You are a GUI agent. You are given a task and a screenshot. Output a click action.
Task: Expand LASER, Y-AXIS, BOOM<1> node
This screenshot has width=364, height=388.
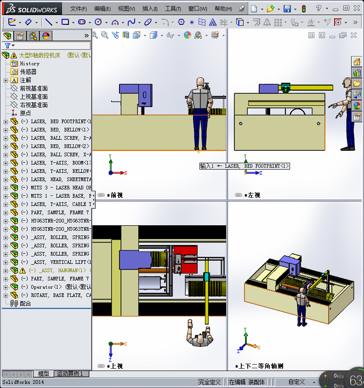pos(6,163)
